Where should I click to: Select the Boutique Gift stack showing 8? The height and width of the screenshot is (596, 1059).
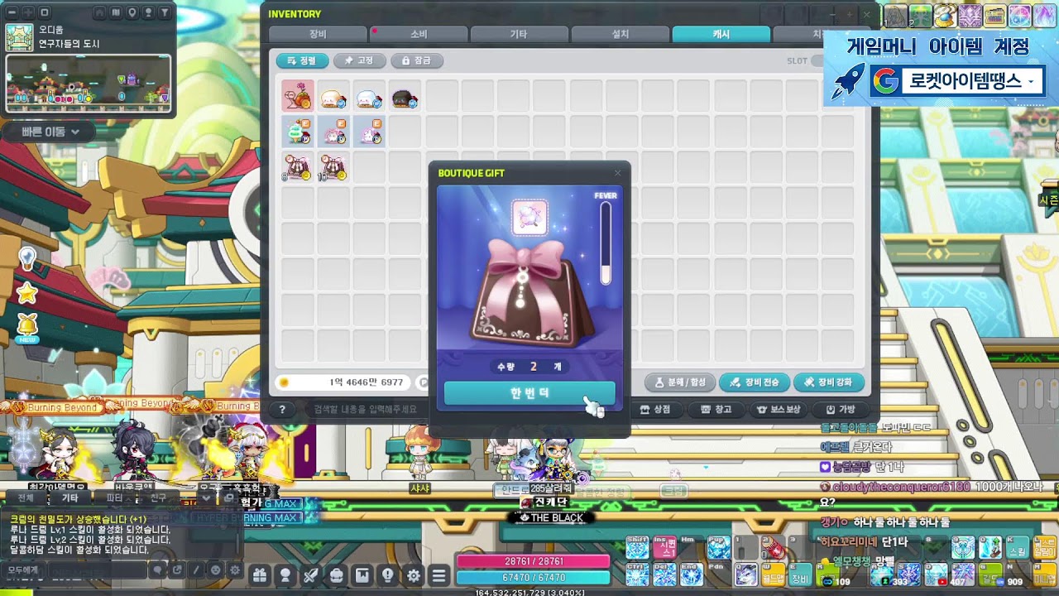pyautogui.click(x=298, y=167)
